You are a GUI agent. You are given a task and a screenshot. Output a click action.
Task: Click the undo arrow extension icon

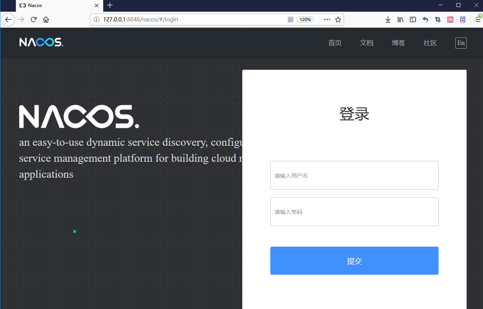[425, 19]
